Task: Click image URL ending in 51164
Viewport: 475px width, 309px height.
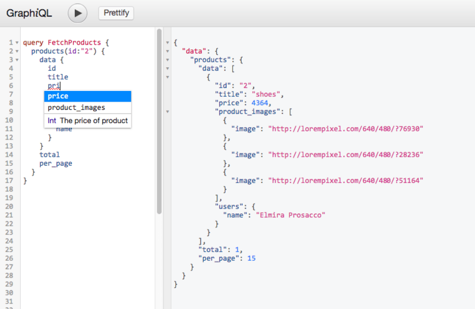Action: pyautogui.click(x=346, y=181)
